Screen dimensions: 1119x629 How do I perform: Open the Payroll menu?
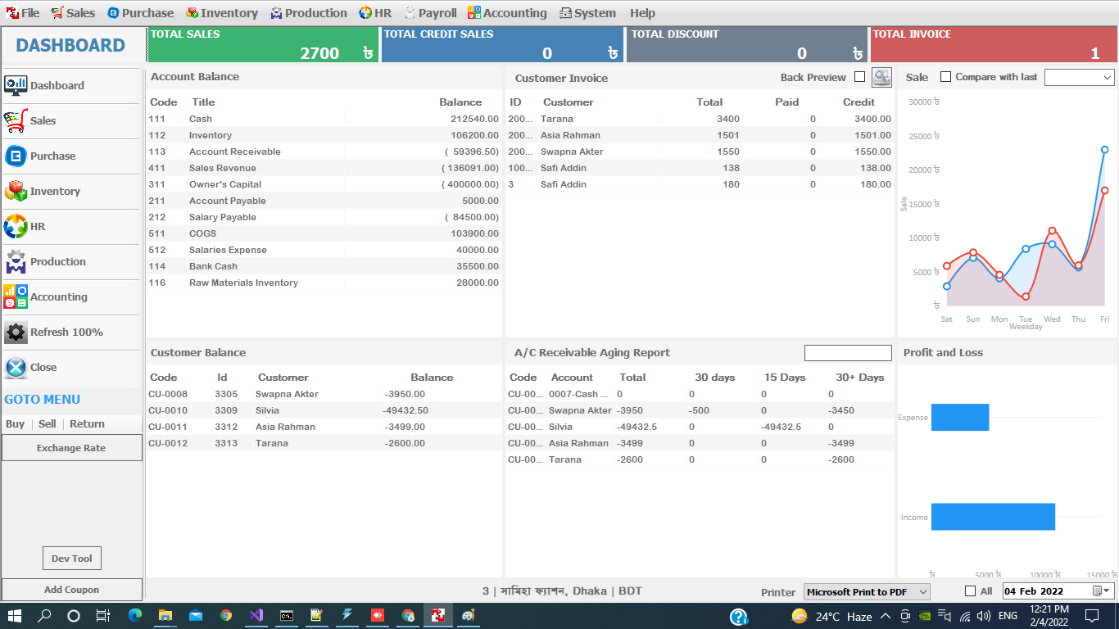tap(430, 13)
